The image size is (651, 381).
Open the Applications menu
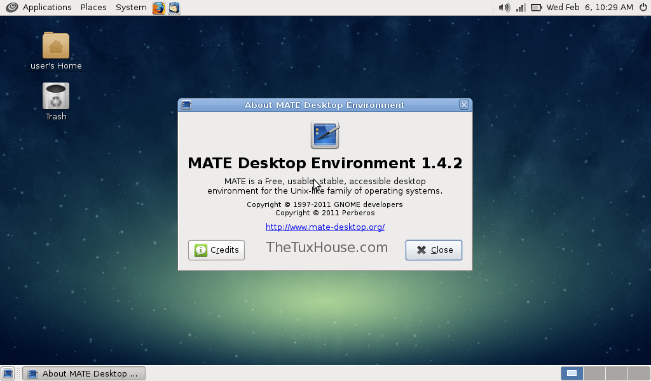point(46,8)
